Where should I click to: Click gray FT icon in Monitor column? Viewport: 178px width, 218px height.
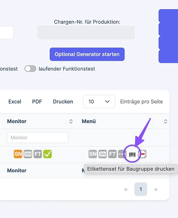point(38,154)
